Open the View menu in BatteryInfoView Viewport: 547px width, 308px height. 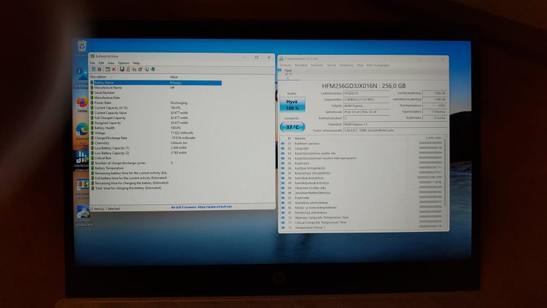111,63
